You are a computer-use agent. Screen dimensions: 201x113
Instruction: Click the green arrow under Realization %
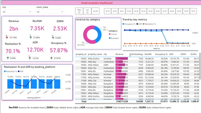(8, 58)
